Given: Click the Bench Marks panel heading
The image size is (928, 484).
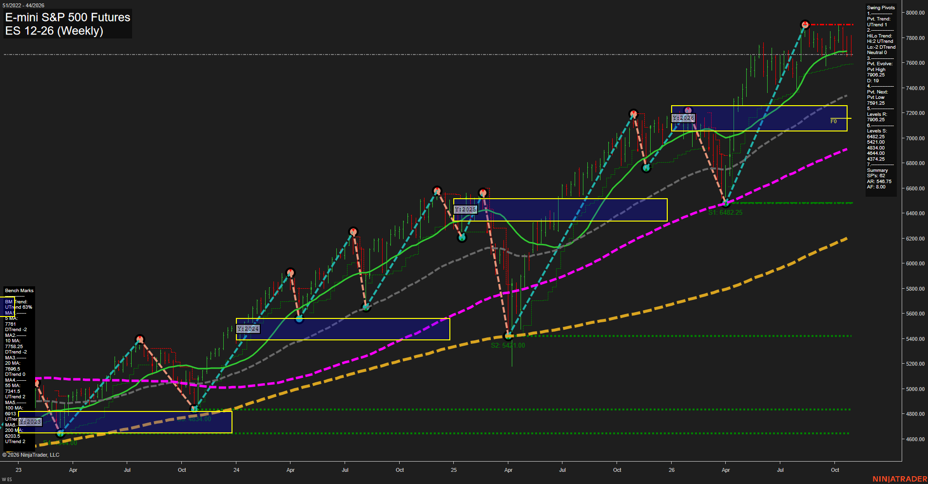Looking at the screenshot, I should click(19, 291).
